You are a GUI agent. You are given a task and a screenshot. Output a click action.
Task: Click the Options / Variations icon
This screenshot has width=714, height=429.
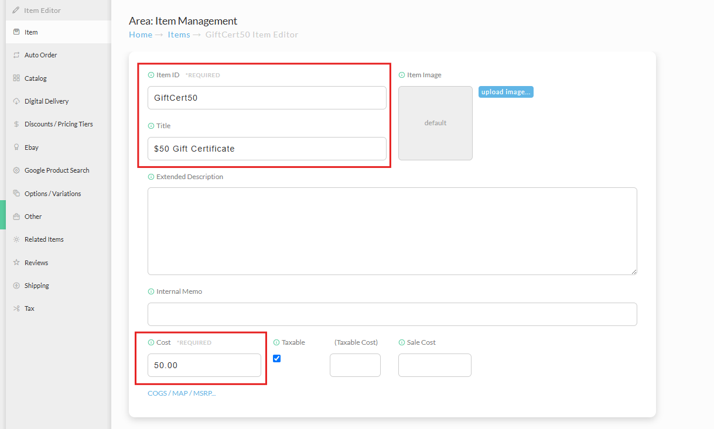pyautogui.click(x=16, y=194)
